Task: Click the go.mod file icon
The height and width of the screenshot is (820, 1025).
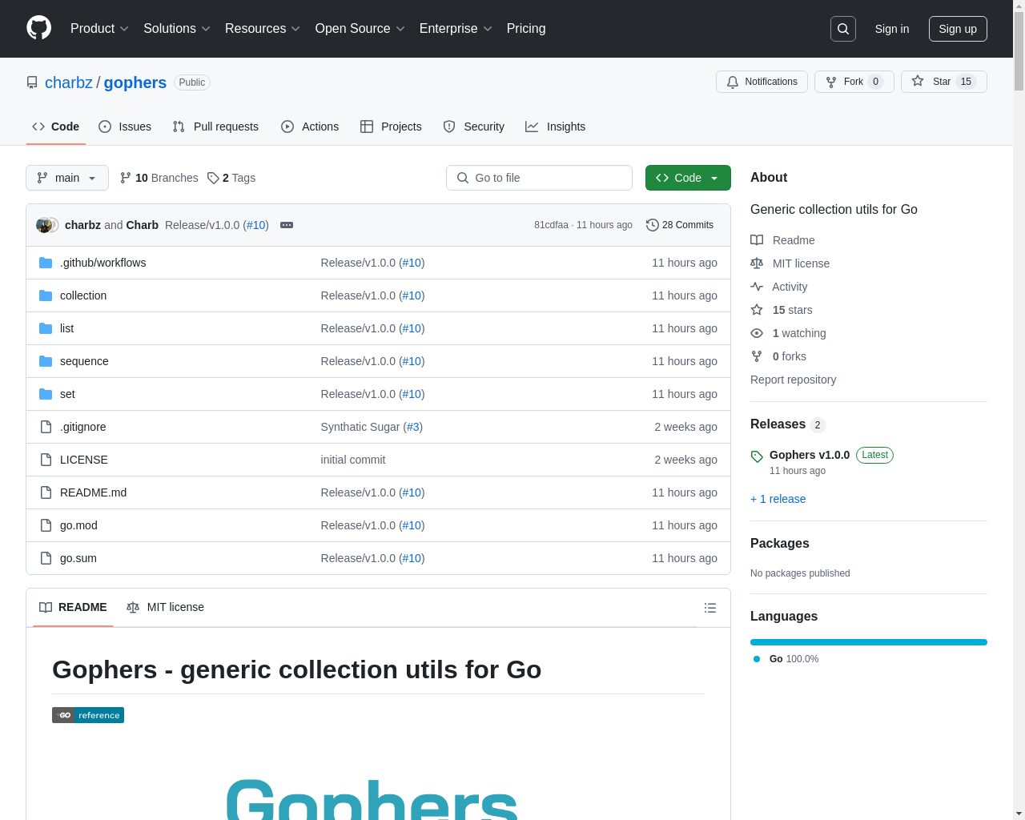Action: [x=46, y=525]
